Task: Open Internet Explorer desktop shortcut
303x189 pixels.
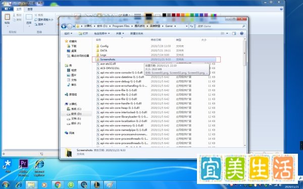Action: 39,168
